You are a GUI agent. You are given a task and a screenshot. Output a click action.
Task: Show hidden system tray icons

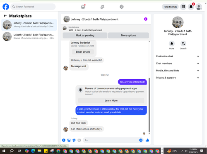point(182,151)
